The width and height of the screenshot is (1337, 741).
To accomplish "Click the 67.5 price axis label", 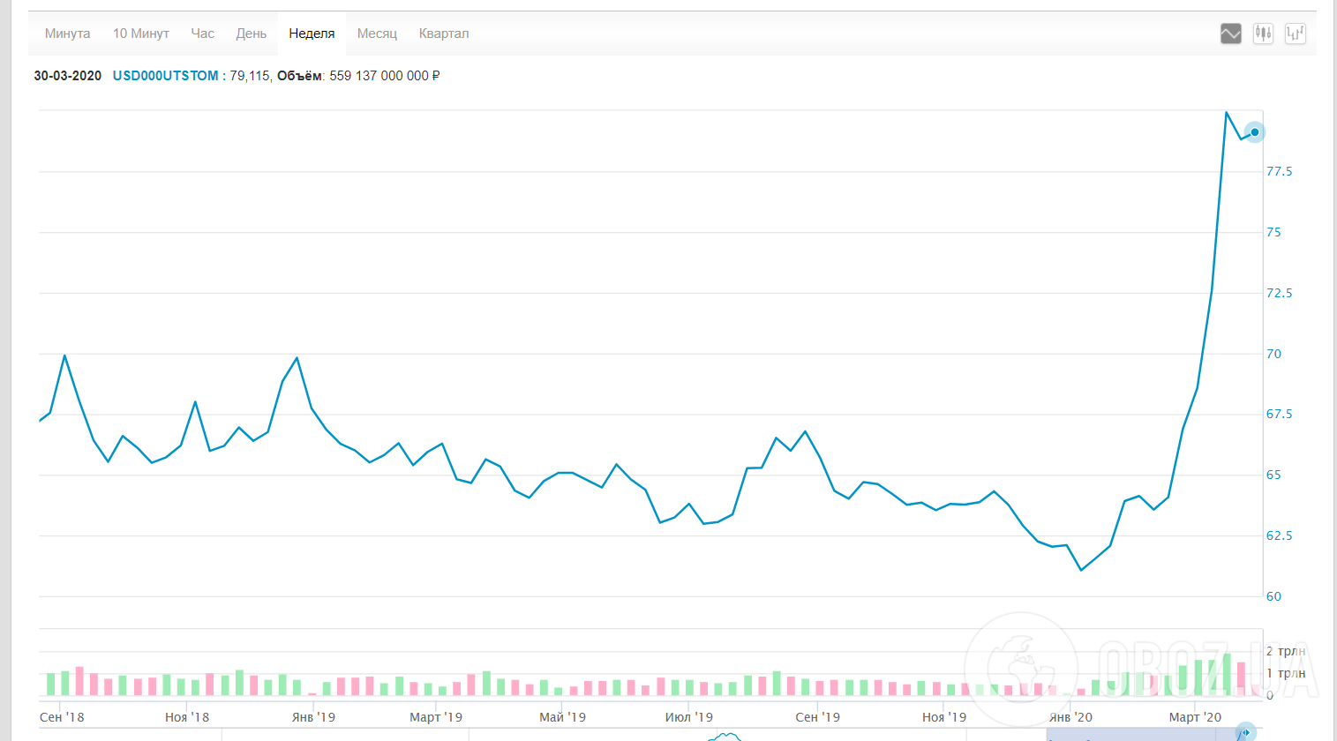I will pos(1280,414).
